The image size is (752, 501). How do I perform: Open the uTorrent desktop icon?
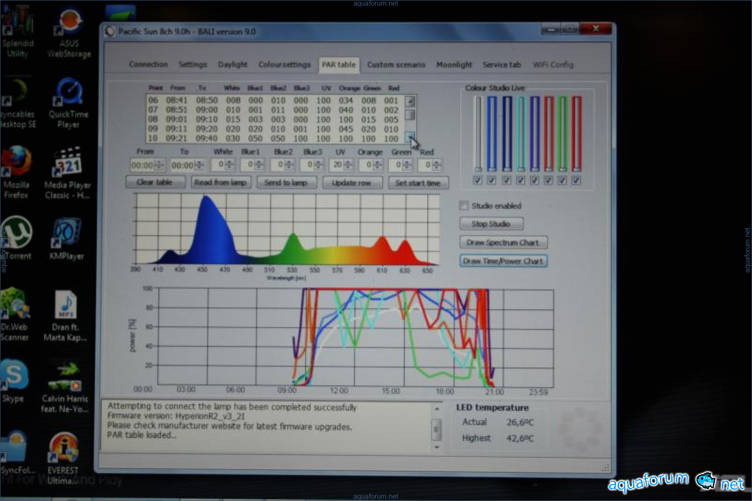(16, 233)
